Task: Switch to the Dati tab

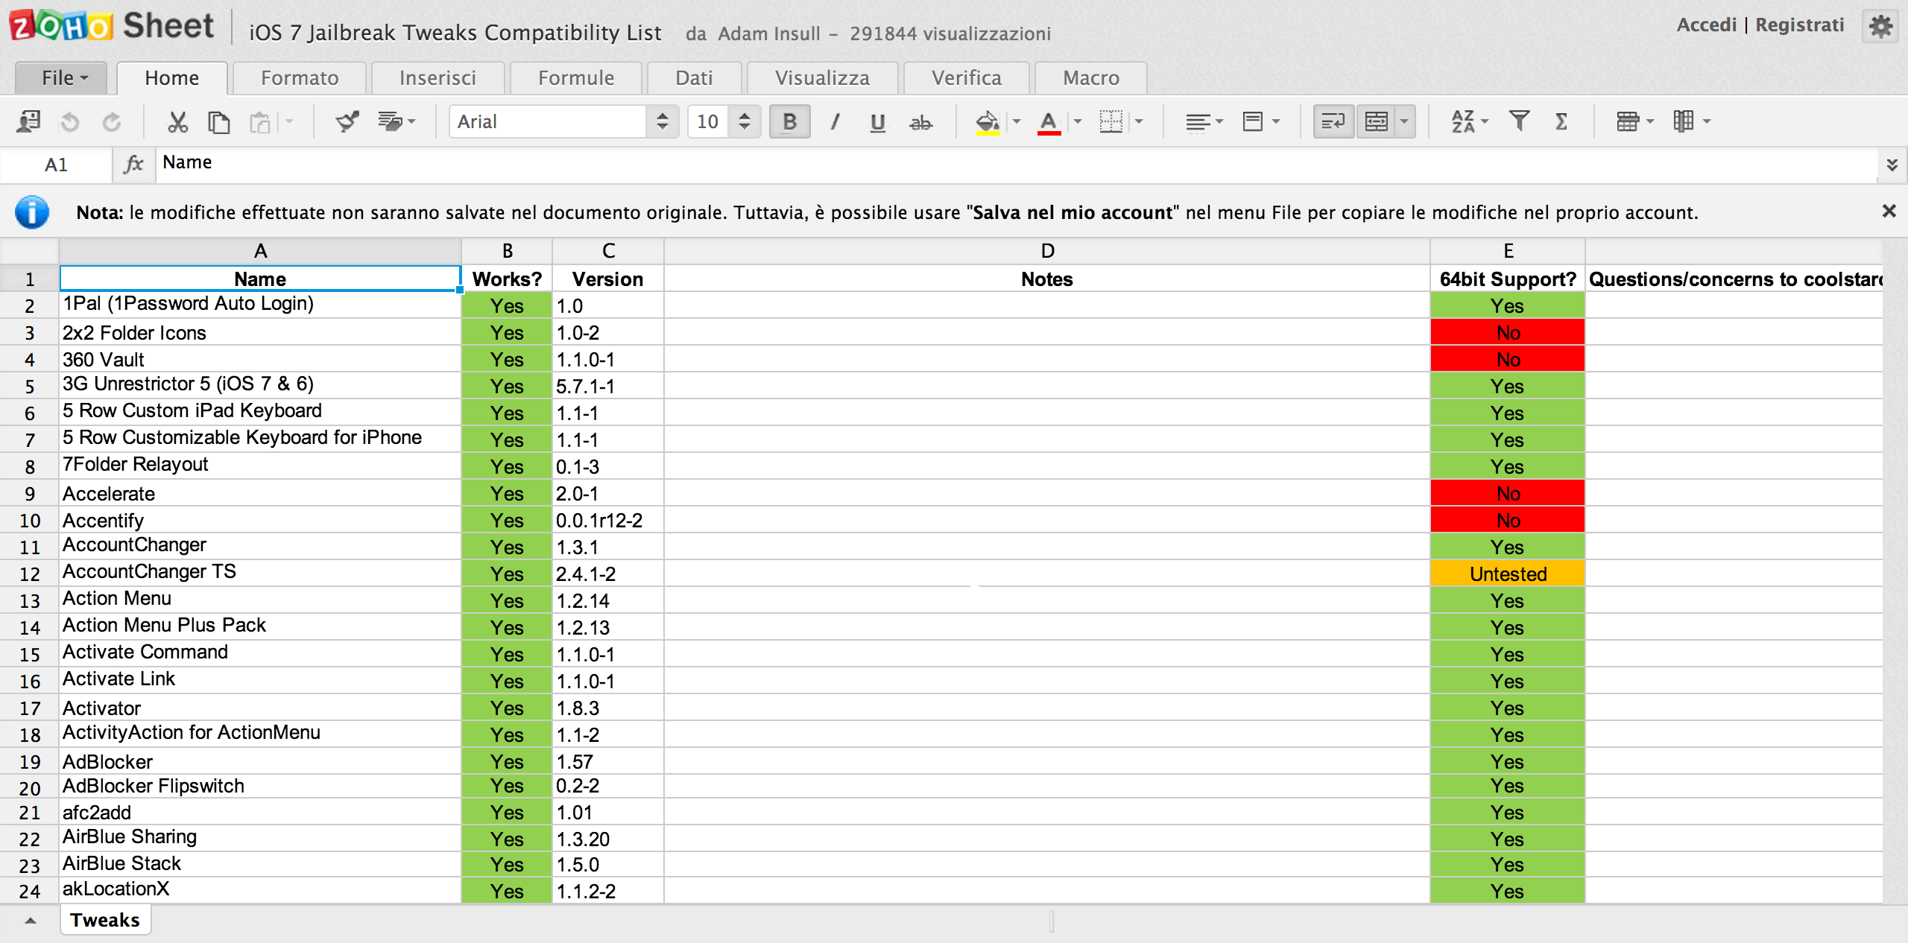Action: [x=694, y=78]
